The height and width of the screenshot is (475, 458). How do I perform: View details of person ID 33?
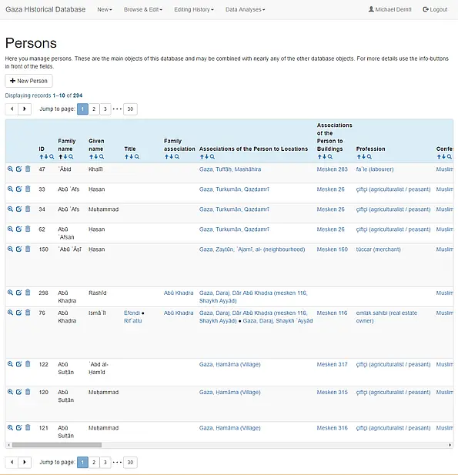(x=10, y=189)
